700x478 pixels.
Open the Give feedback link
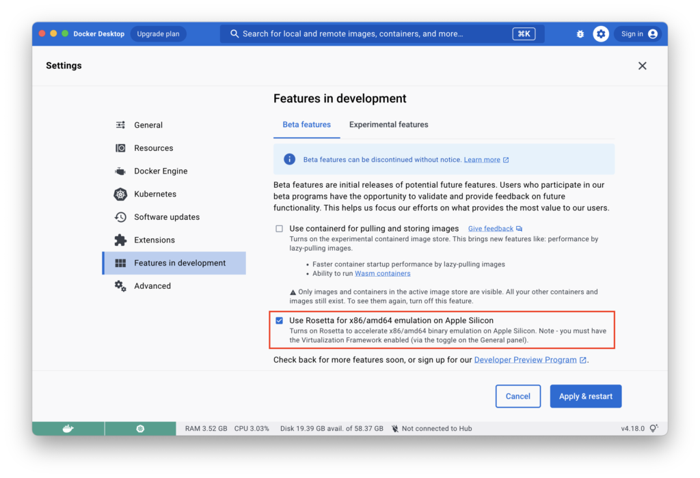pos(491,229)
